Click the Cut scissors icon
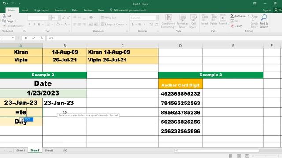 tap(4, 16)
